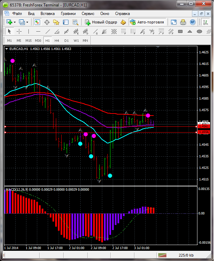Open the Сервис menu
The height and width of the screenshot is (261, 214).
(88, 14)
